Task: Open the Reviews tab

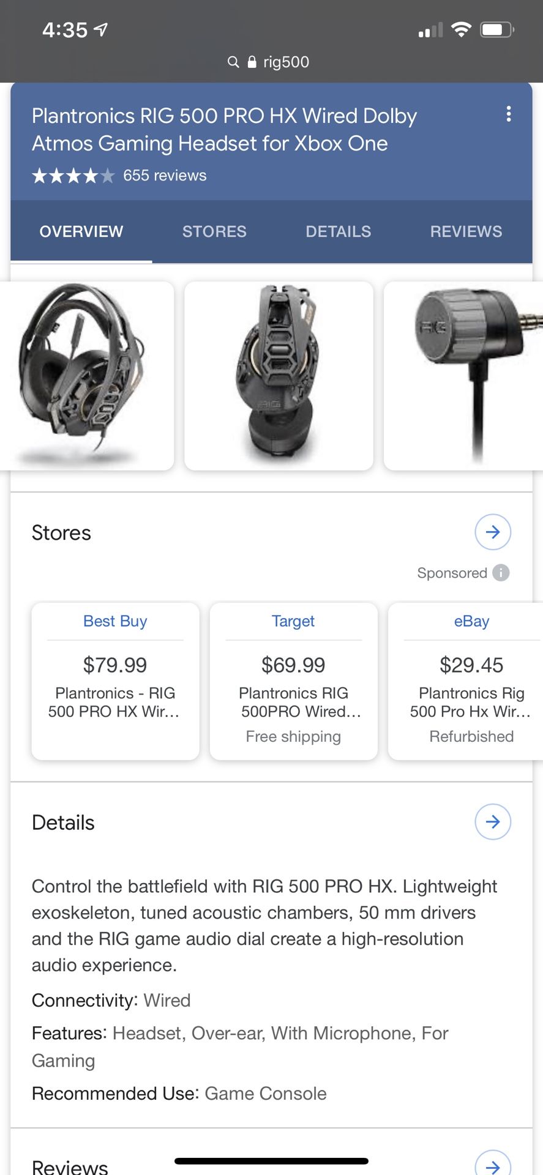Action: (x=466, y=231)
